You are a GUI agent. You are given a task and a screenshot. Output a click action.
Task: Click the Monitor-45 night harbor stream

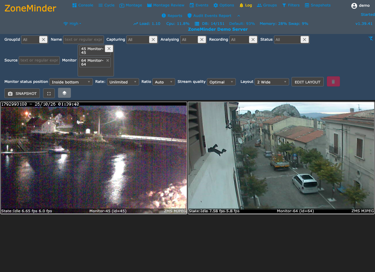94,158
